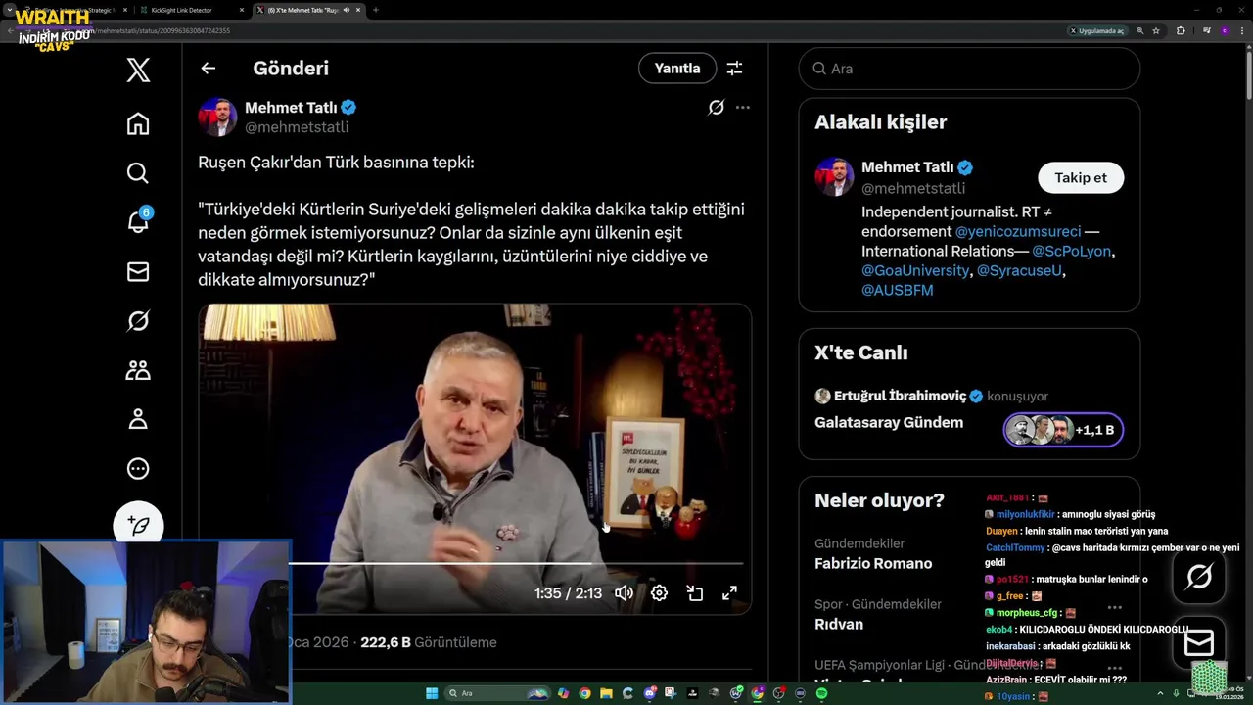Go to the Home feed icon

[x=138, y=123]
